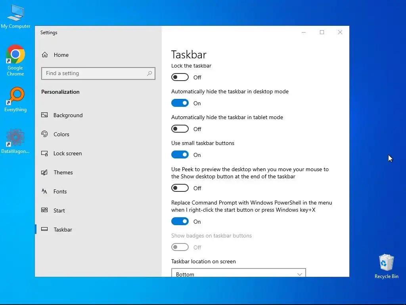Disable Use small taskbar buttons
The height and width of the screenshot is (305, 406).
(x=180, y=154)
